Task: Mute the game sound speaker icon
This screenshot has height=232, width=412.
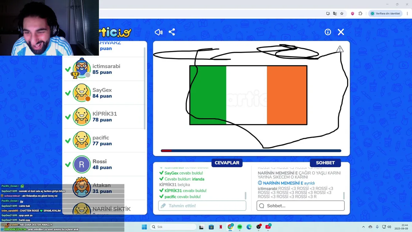Action: [159, 32]
